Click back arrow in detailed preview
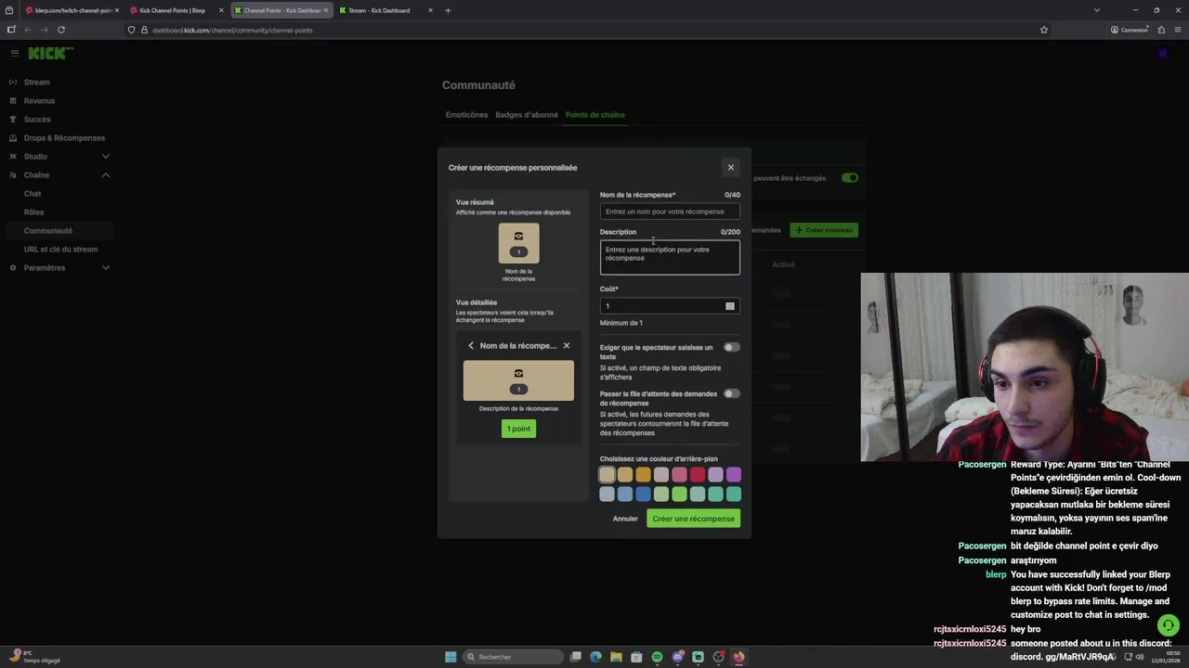This screenshot has height=668, width=1189. (x=471, y=346)
